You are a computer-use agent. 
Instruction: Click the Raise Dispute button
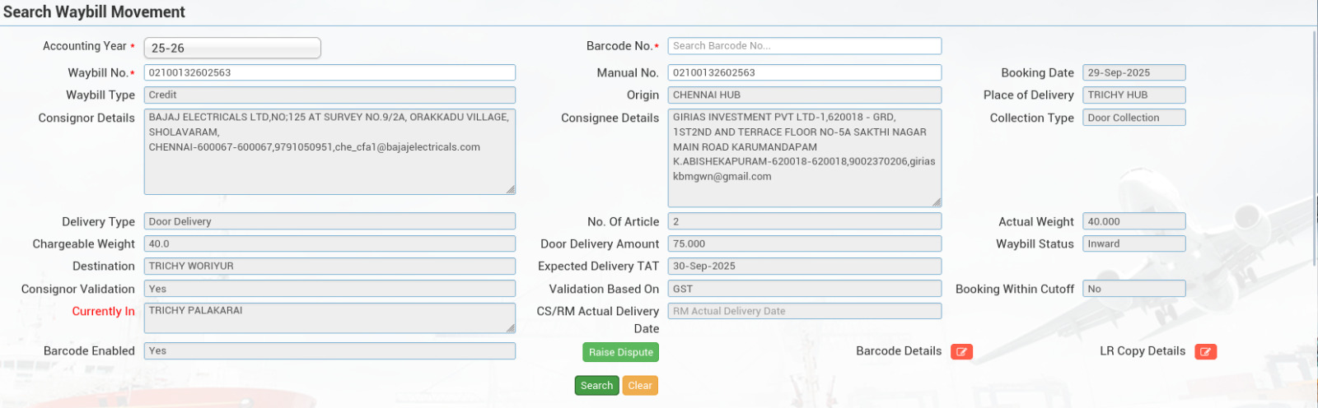pos(620,352)
